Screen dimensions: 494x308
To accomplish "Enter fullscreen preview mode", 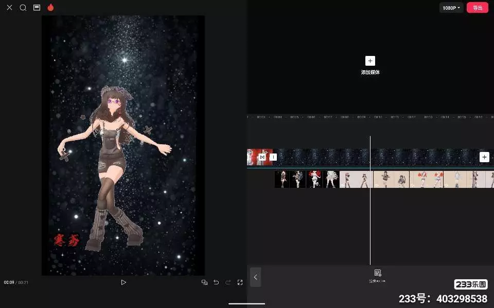I will 240,282.
